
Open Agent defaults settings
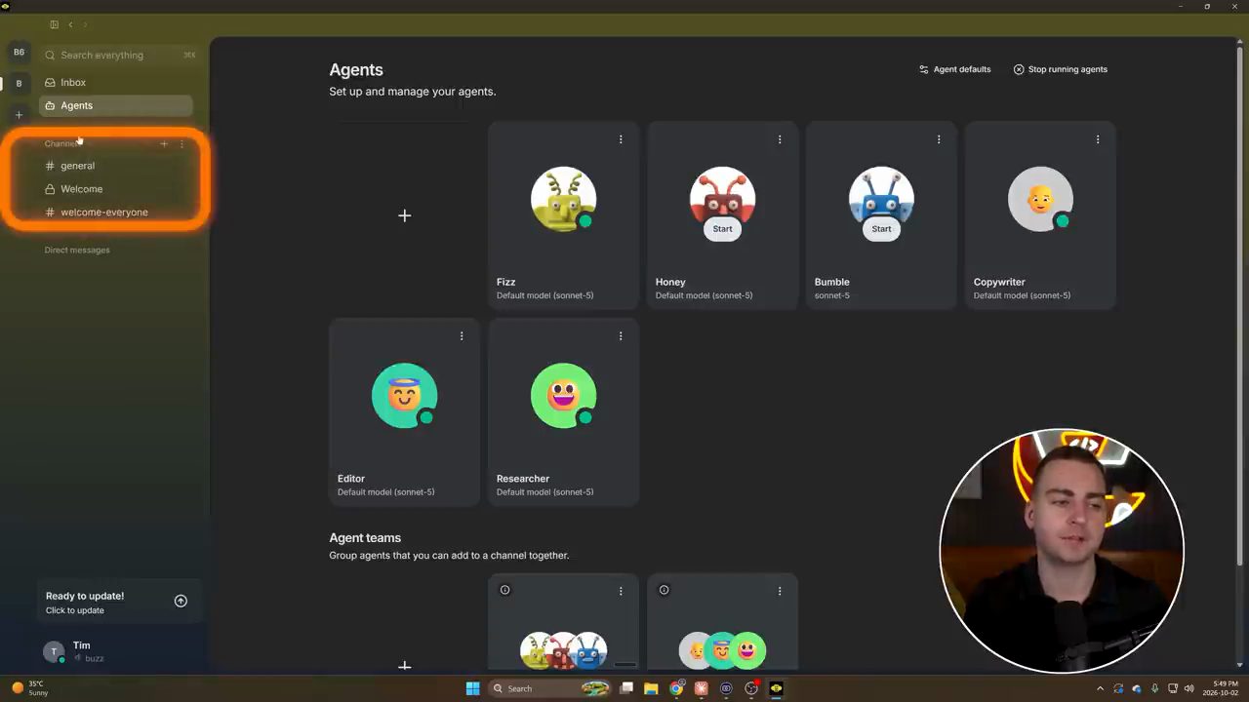click(x=954, y=69)
